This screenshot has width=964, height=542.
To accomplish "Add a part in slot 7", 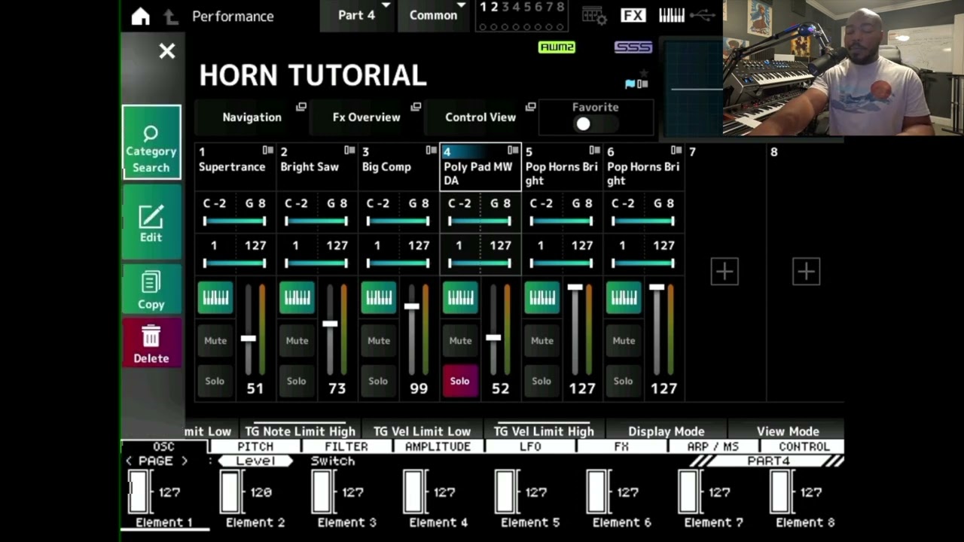I will [725, 271].
